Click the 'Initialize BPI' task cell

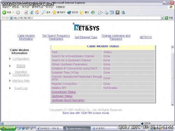click(77, 88)
